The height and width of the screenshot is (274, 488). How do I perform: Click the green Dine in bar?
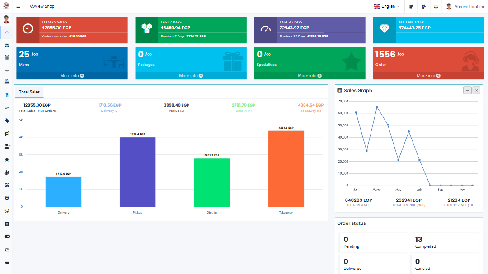point(211,182)
